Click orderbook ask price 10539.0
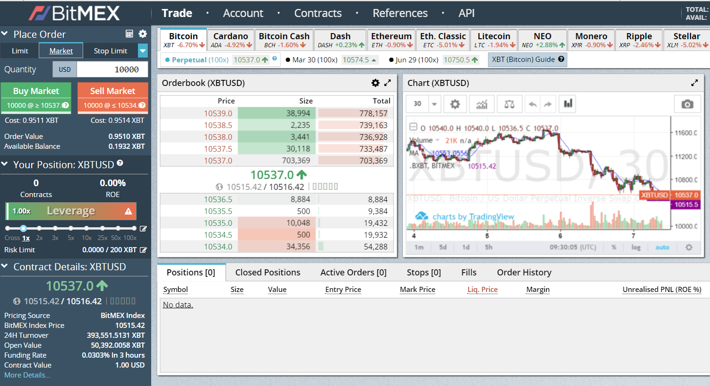Image resolution: width=710 pixels, height=386 pixels. [218, 113]
